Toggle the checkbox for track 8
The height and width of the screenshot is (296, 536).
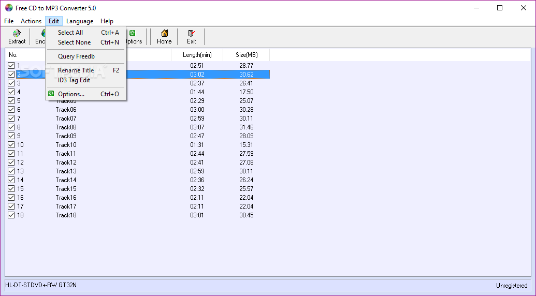tap(11, 127)
